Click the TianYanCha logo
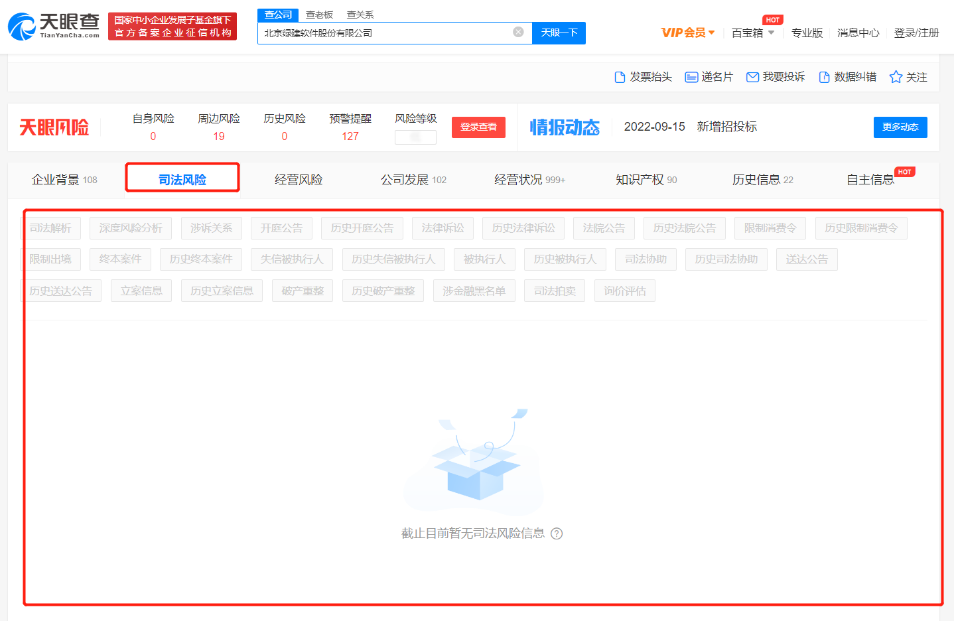This screenshot has width=954, height=621. click(x=53, y=26)
